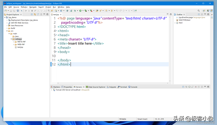Click the Open Type toolbar icon
217x125 pixels.
point(97,10)
